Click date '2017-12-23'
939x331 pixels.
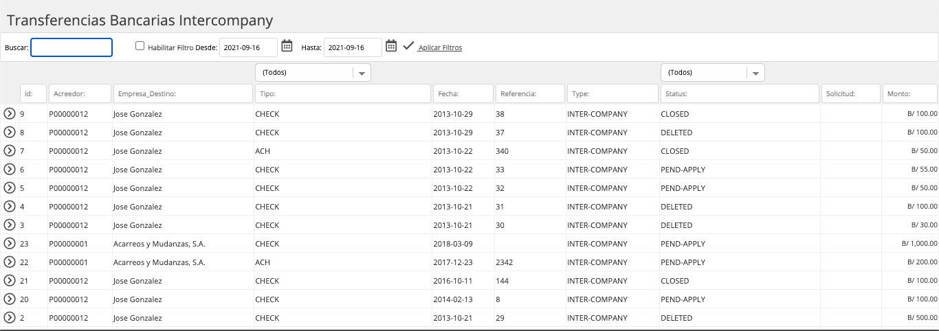[452, 262]
